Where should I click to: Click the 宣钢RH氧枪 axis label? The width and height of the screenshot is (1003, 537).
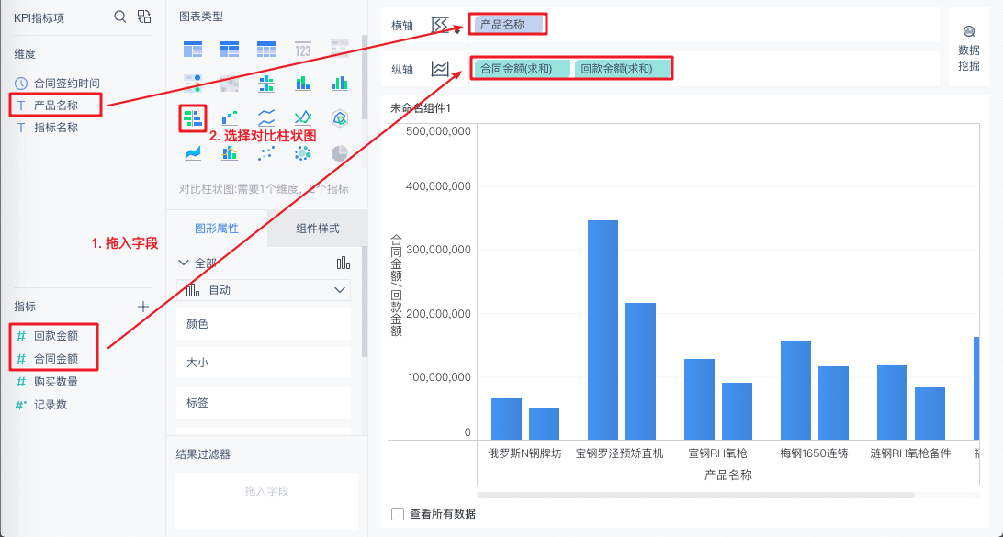(x=717, y=453)
